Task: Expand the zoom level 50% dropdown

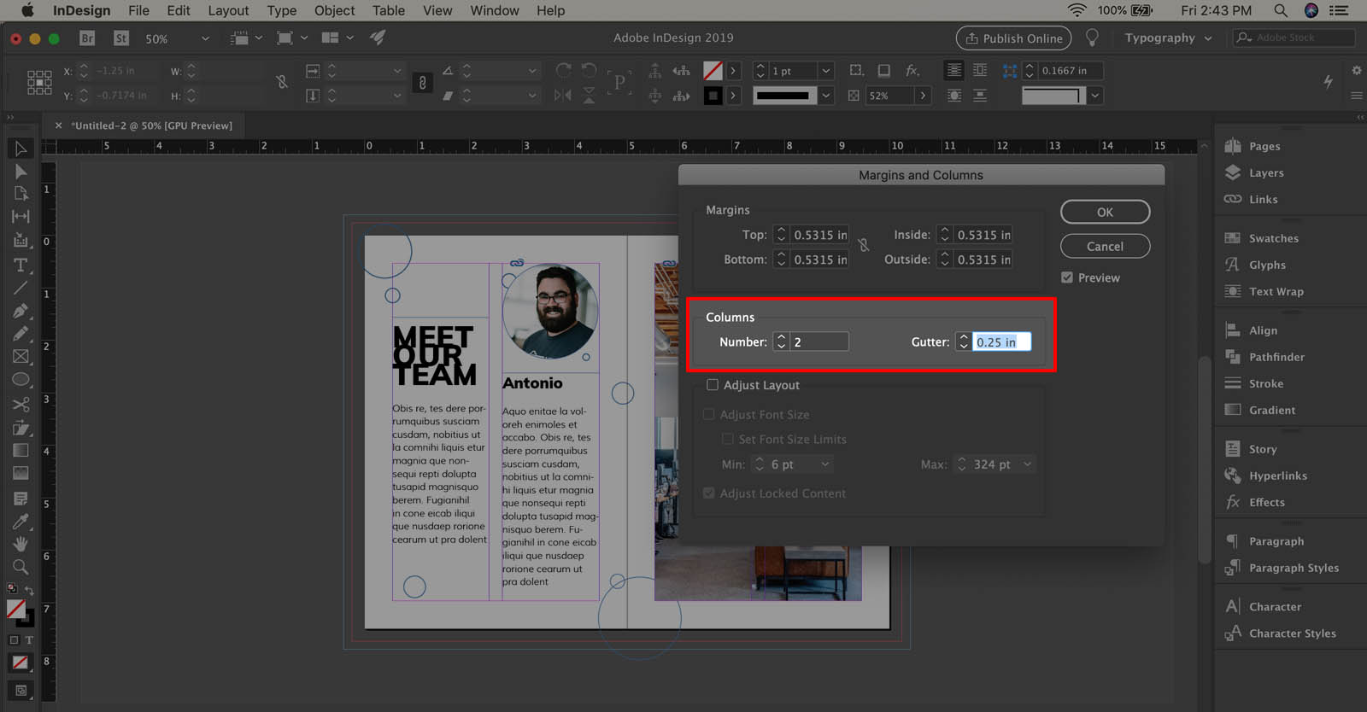Action: coord(205,38)
